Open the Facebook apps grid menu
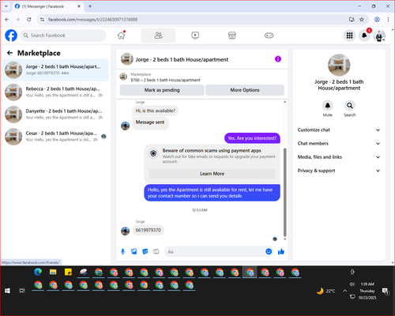This screenshot has width=395, height=316. (349, 36)
